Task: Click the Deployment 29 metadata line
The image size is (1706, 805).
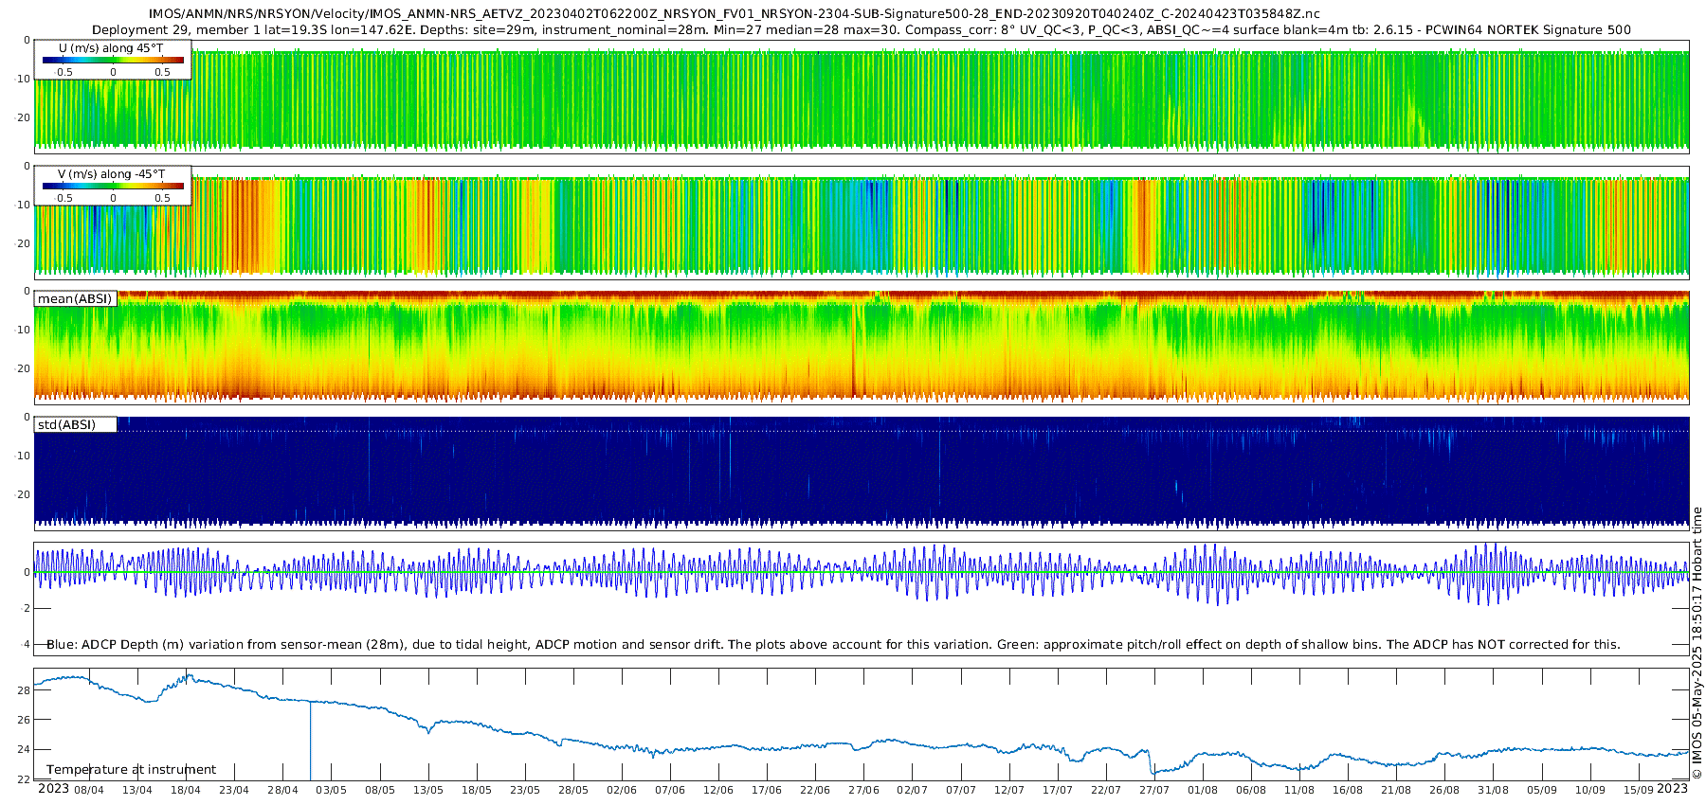Action: click(862, 29)
